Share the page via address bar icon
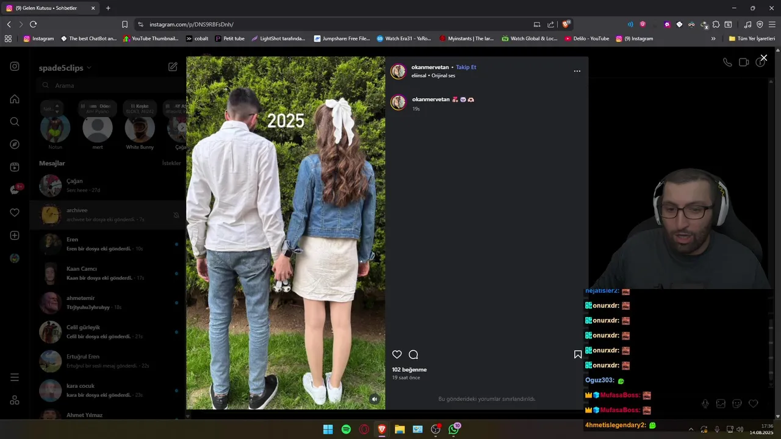781x439 pixels. [x=551, y=24]
